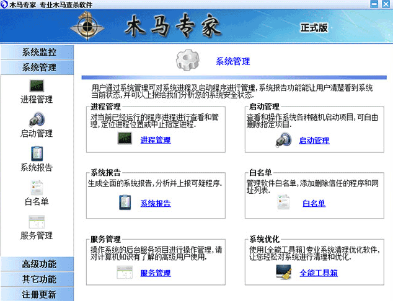Follow the 启动管理 hyperlink in the panel
Image resolution: width=393 pixels, height=301 pixels.
[314, 141]
